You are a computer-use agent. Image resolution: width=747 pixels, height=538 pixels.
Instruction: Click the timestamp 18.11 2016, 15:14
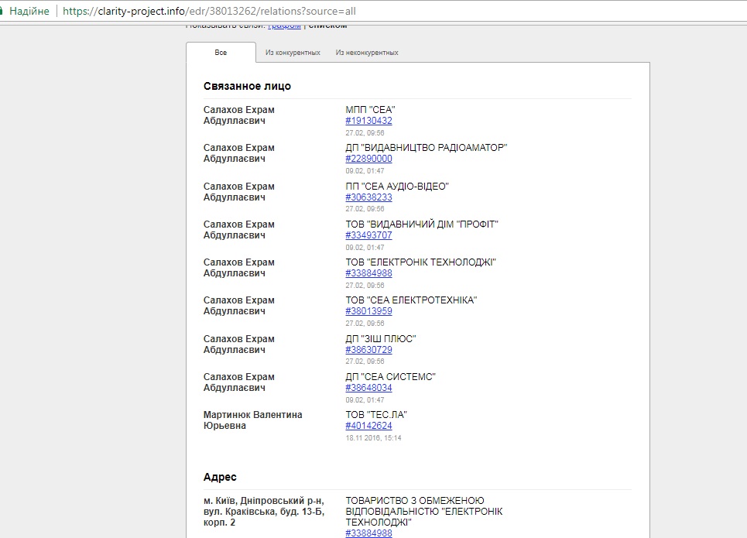(x=373, y=438)
